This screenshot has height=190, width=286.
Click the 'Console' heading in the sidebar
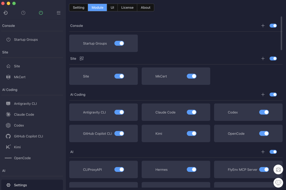[9, 26]
